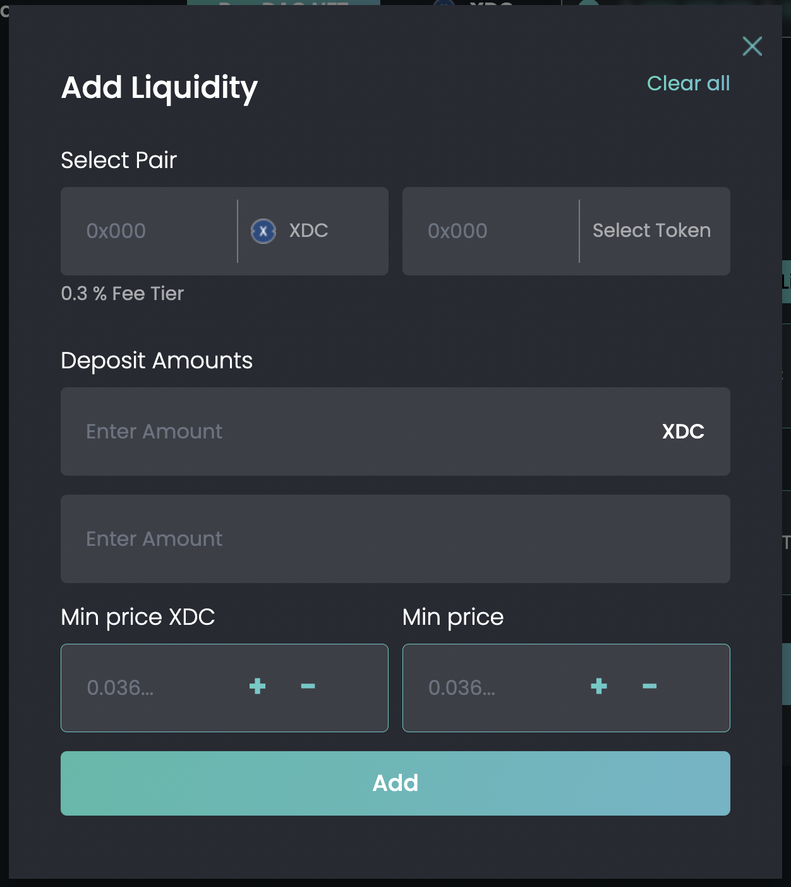Click the Clear all link

pyautogui.click(x=688, y=83)
